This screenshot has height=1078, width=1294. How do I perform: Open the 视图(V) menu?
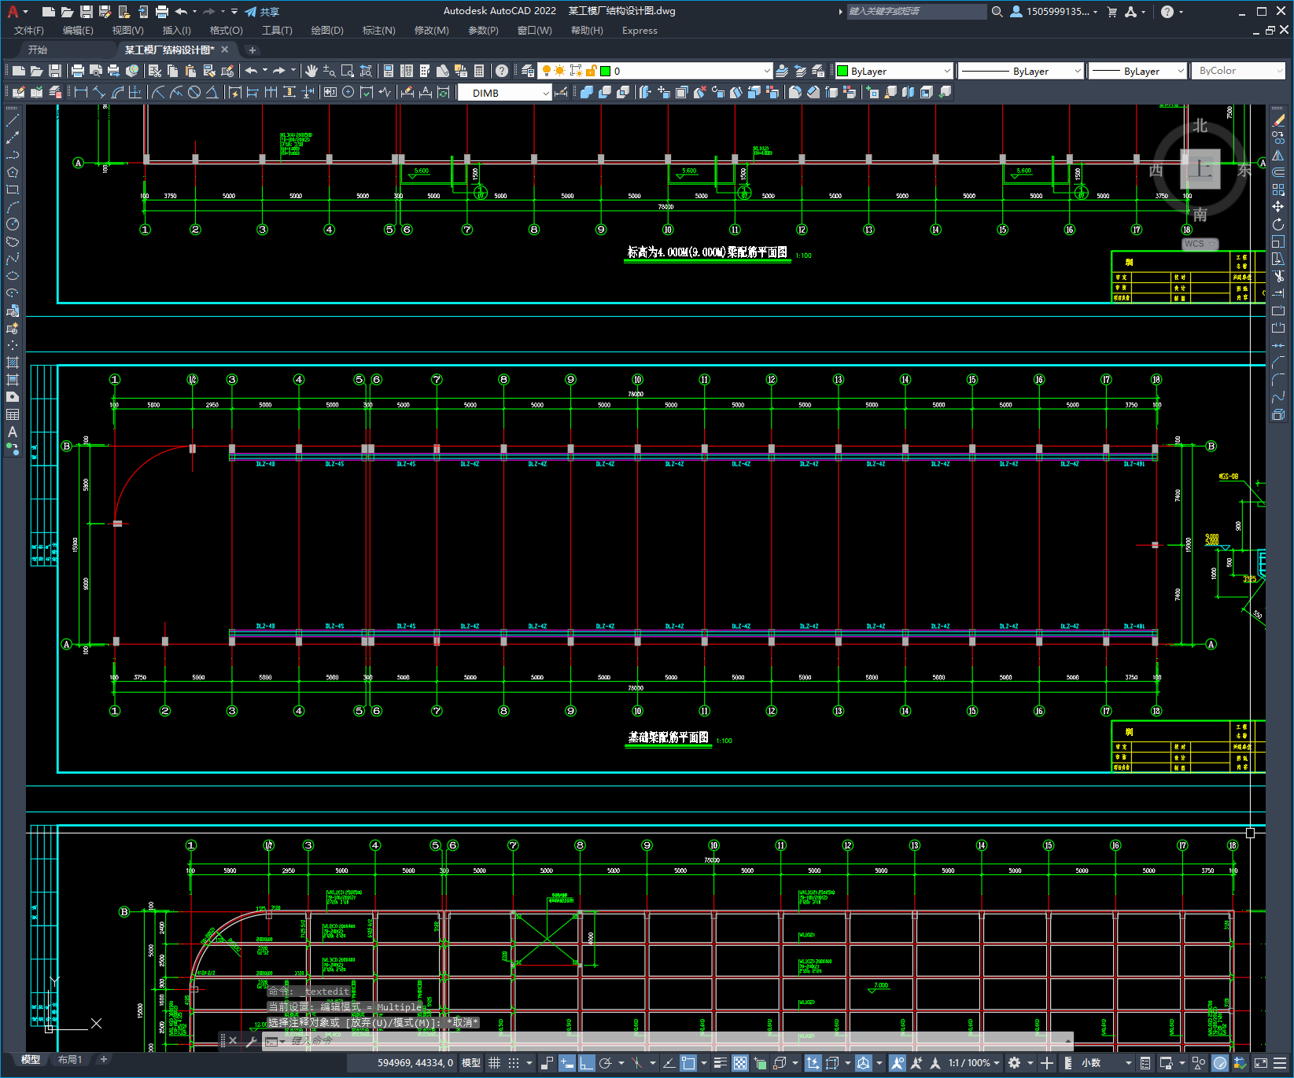[127, 31]
